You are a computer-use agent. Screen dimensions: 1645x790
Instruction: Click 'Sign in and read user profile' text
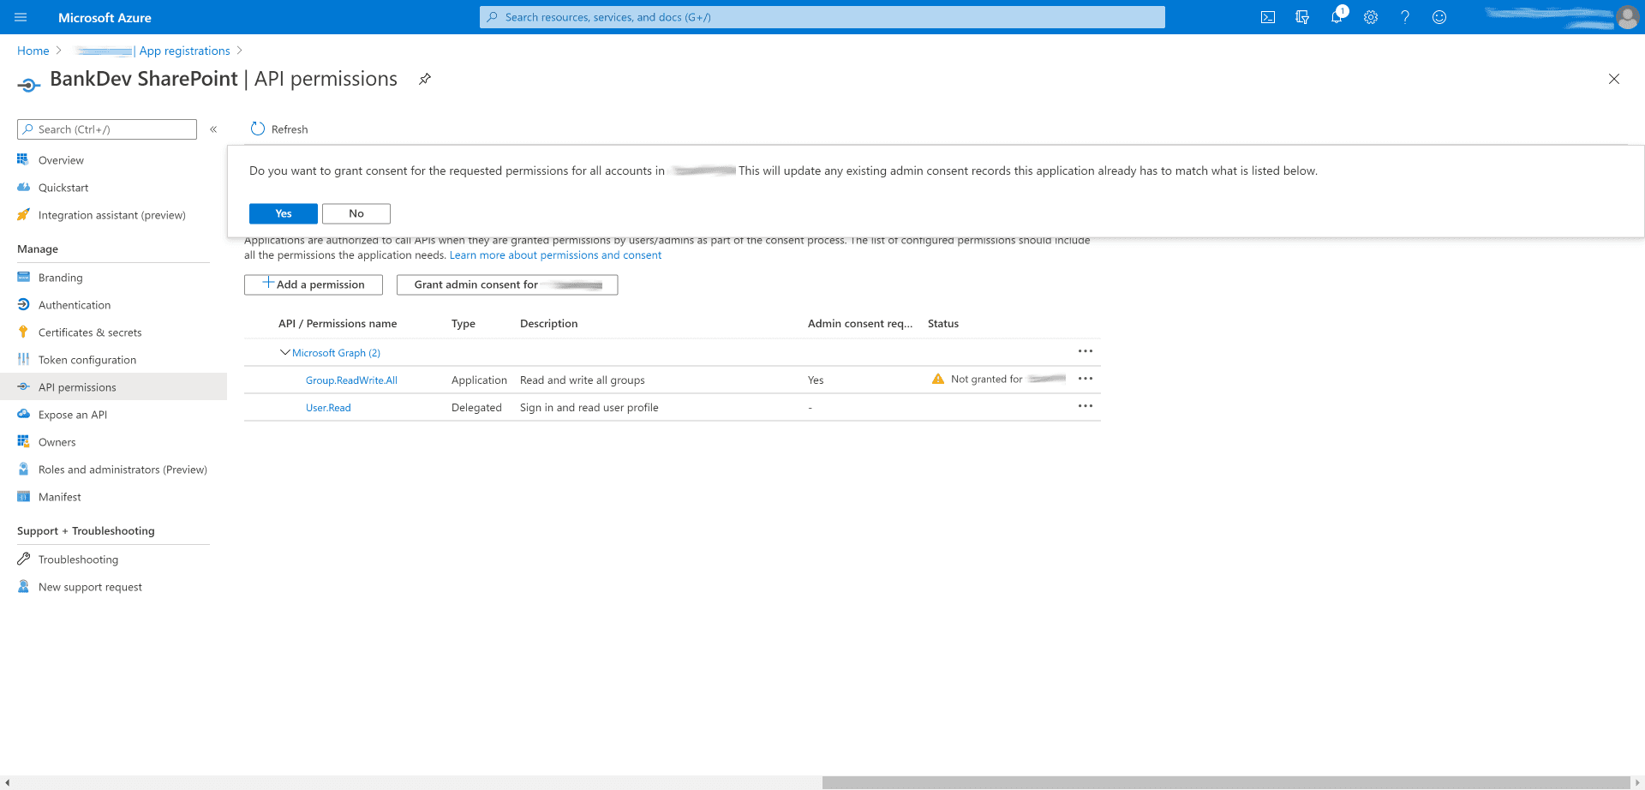point(589,408)
